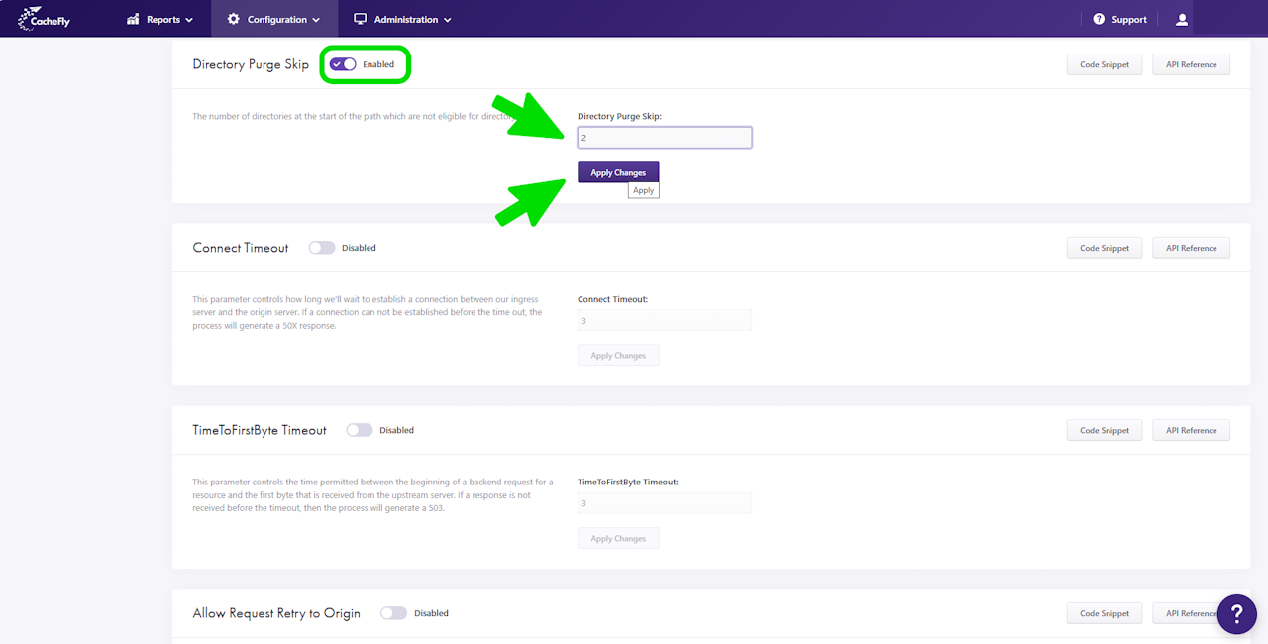Click the Reports bar chart icon
The height and width of the screenshot is (644, 1268).
point(133,19)
